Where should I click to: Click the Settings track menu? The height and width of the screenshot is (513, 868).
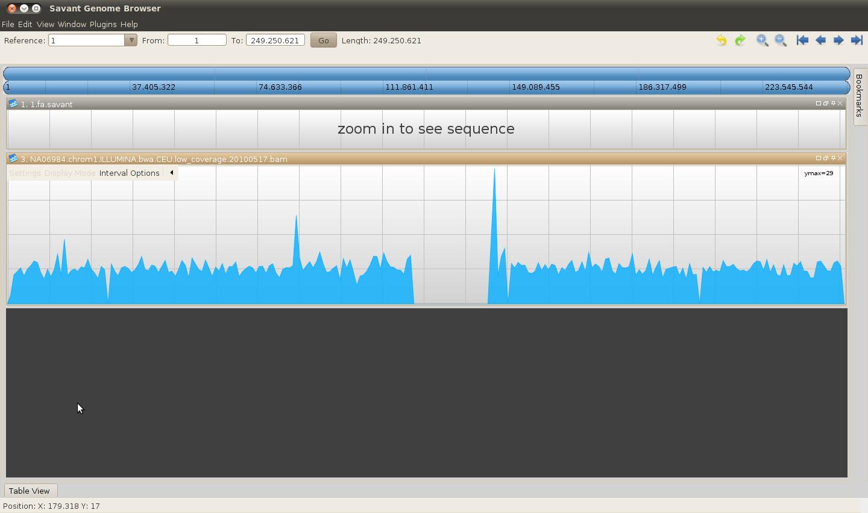click(25, 173)
